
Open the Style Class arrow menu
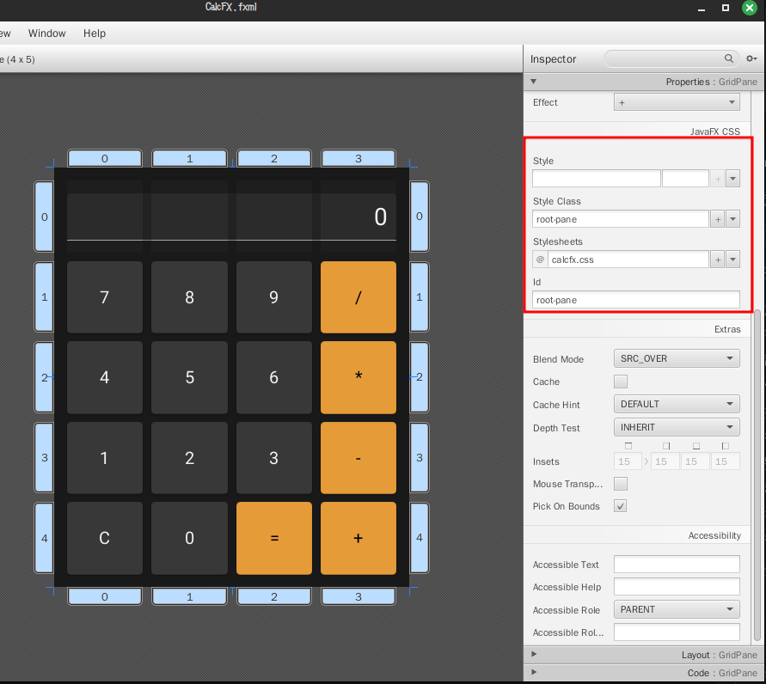coord(732,219)
